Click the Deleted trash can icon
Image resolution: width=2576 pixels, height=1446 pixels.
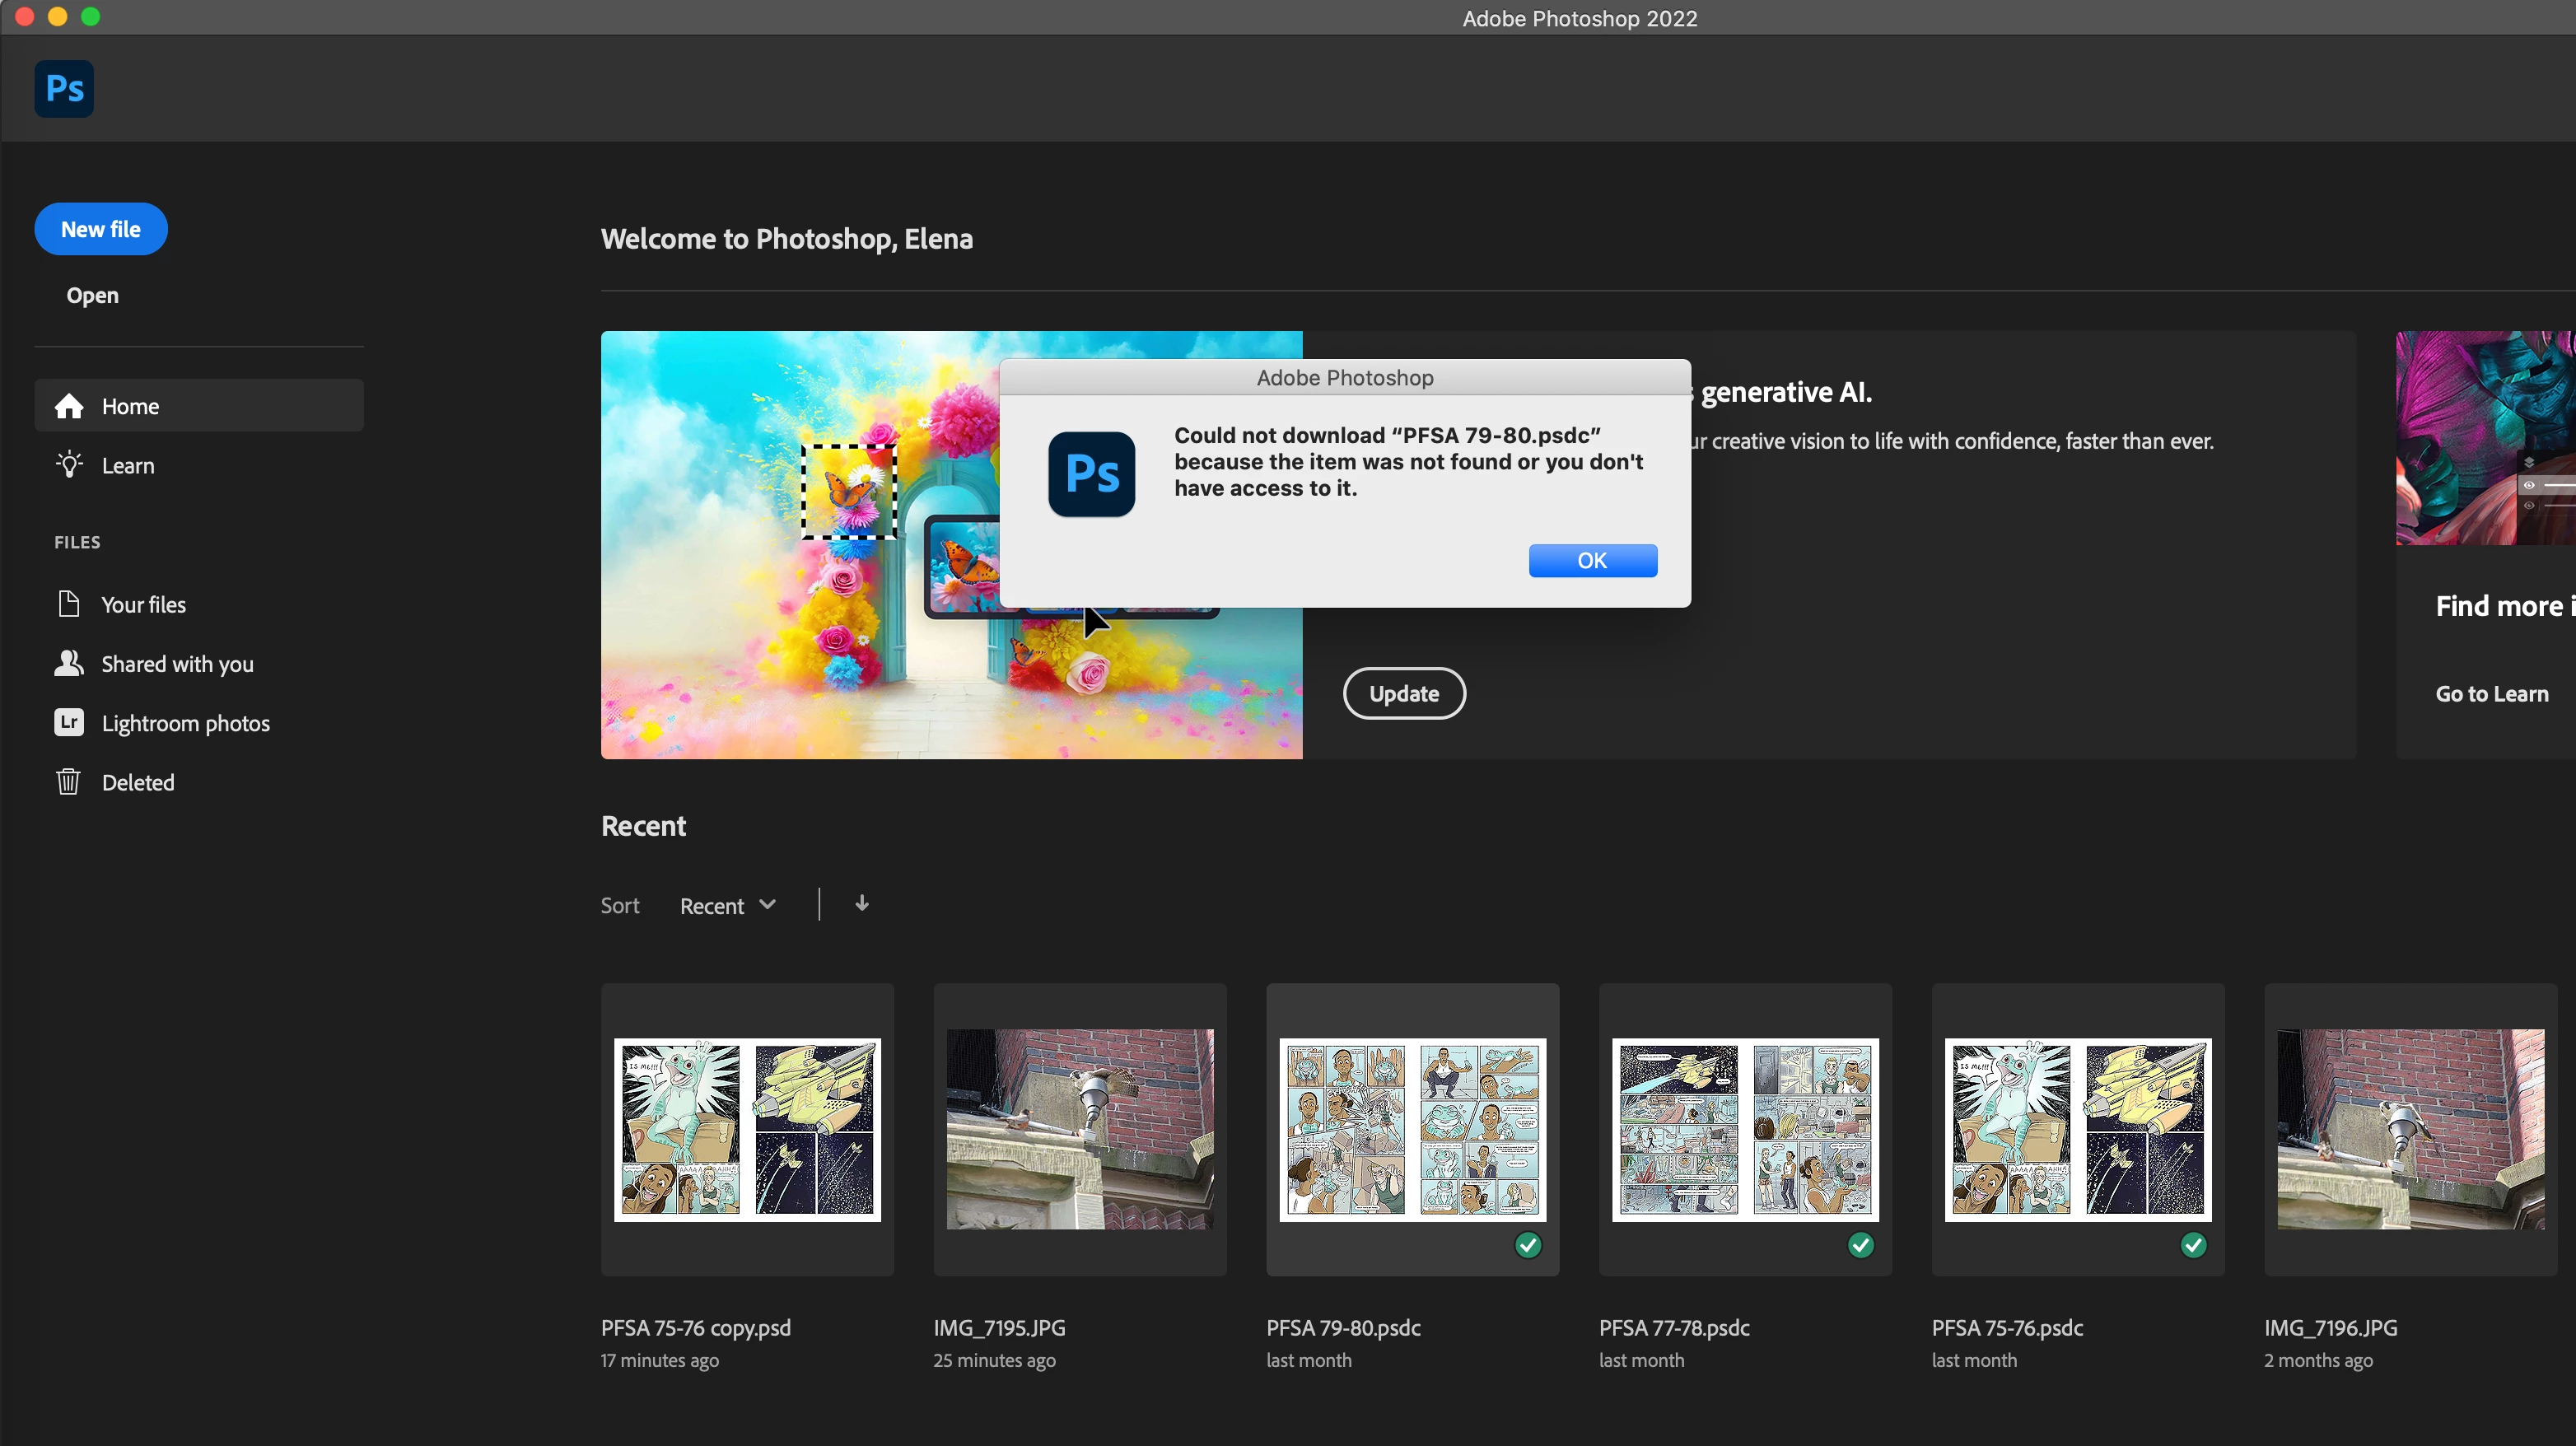[68, 782]
